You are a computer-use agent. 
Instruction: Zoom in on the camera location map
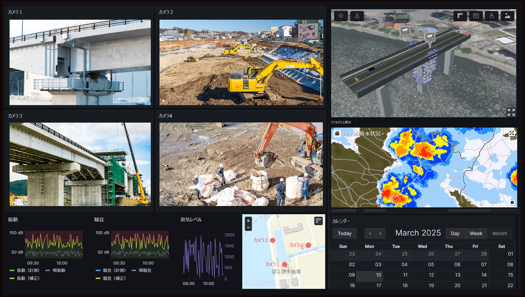[x=248, y=220]
